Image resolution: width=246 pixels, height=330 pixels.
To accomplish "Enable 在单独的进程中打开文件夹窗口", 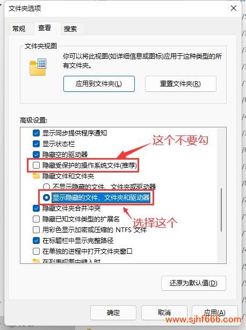I will 36,251.
